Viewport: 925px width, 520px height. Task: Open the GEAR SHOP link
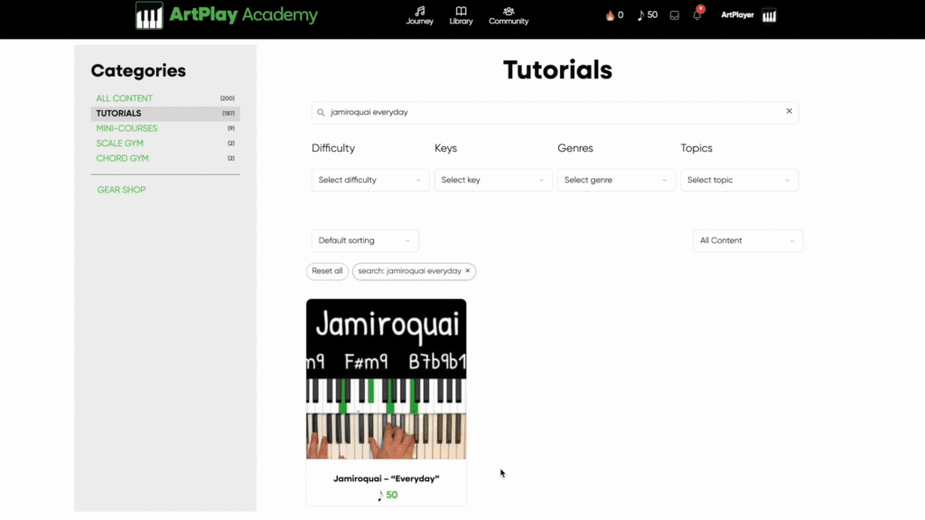click(x=122, y=190)
